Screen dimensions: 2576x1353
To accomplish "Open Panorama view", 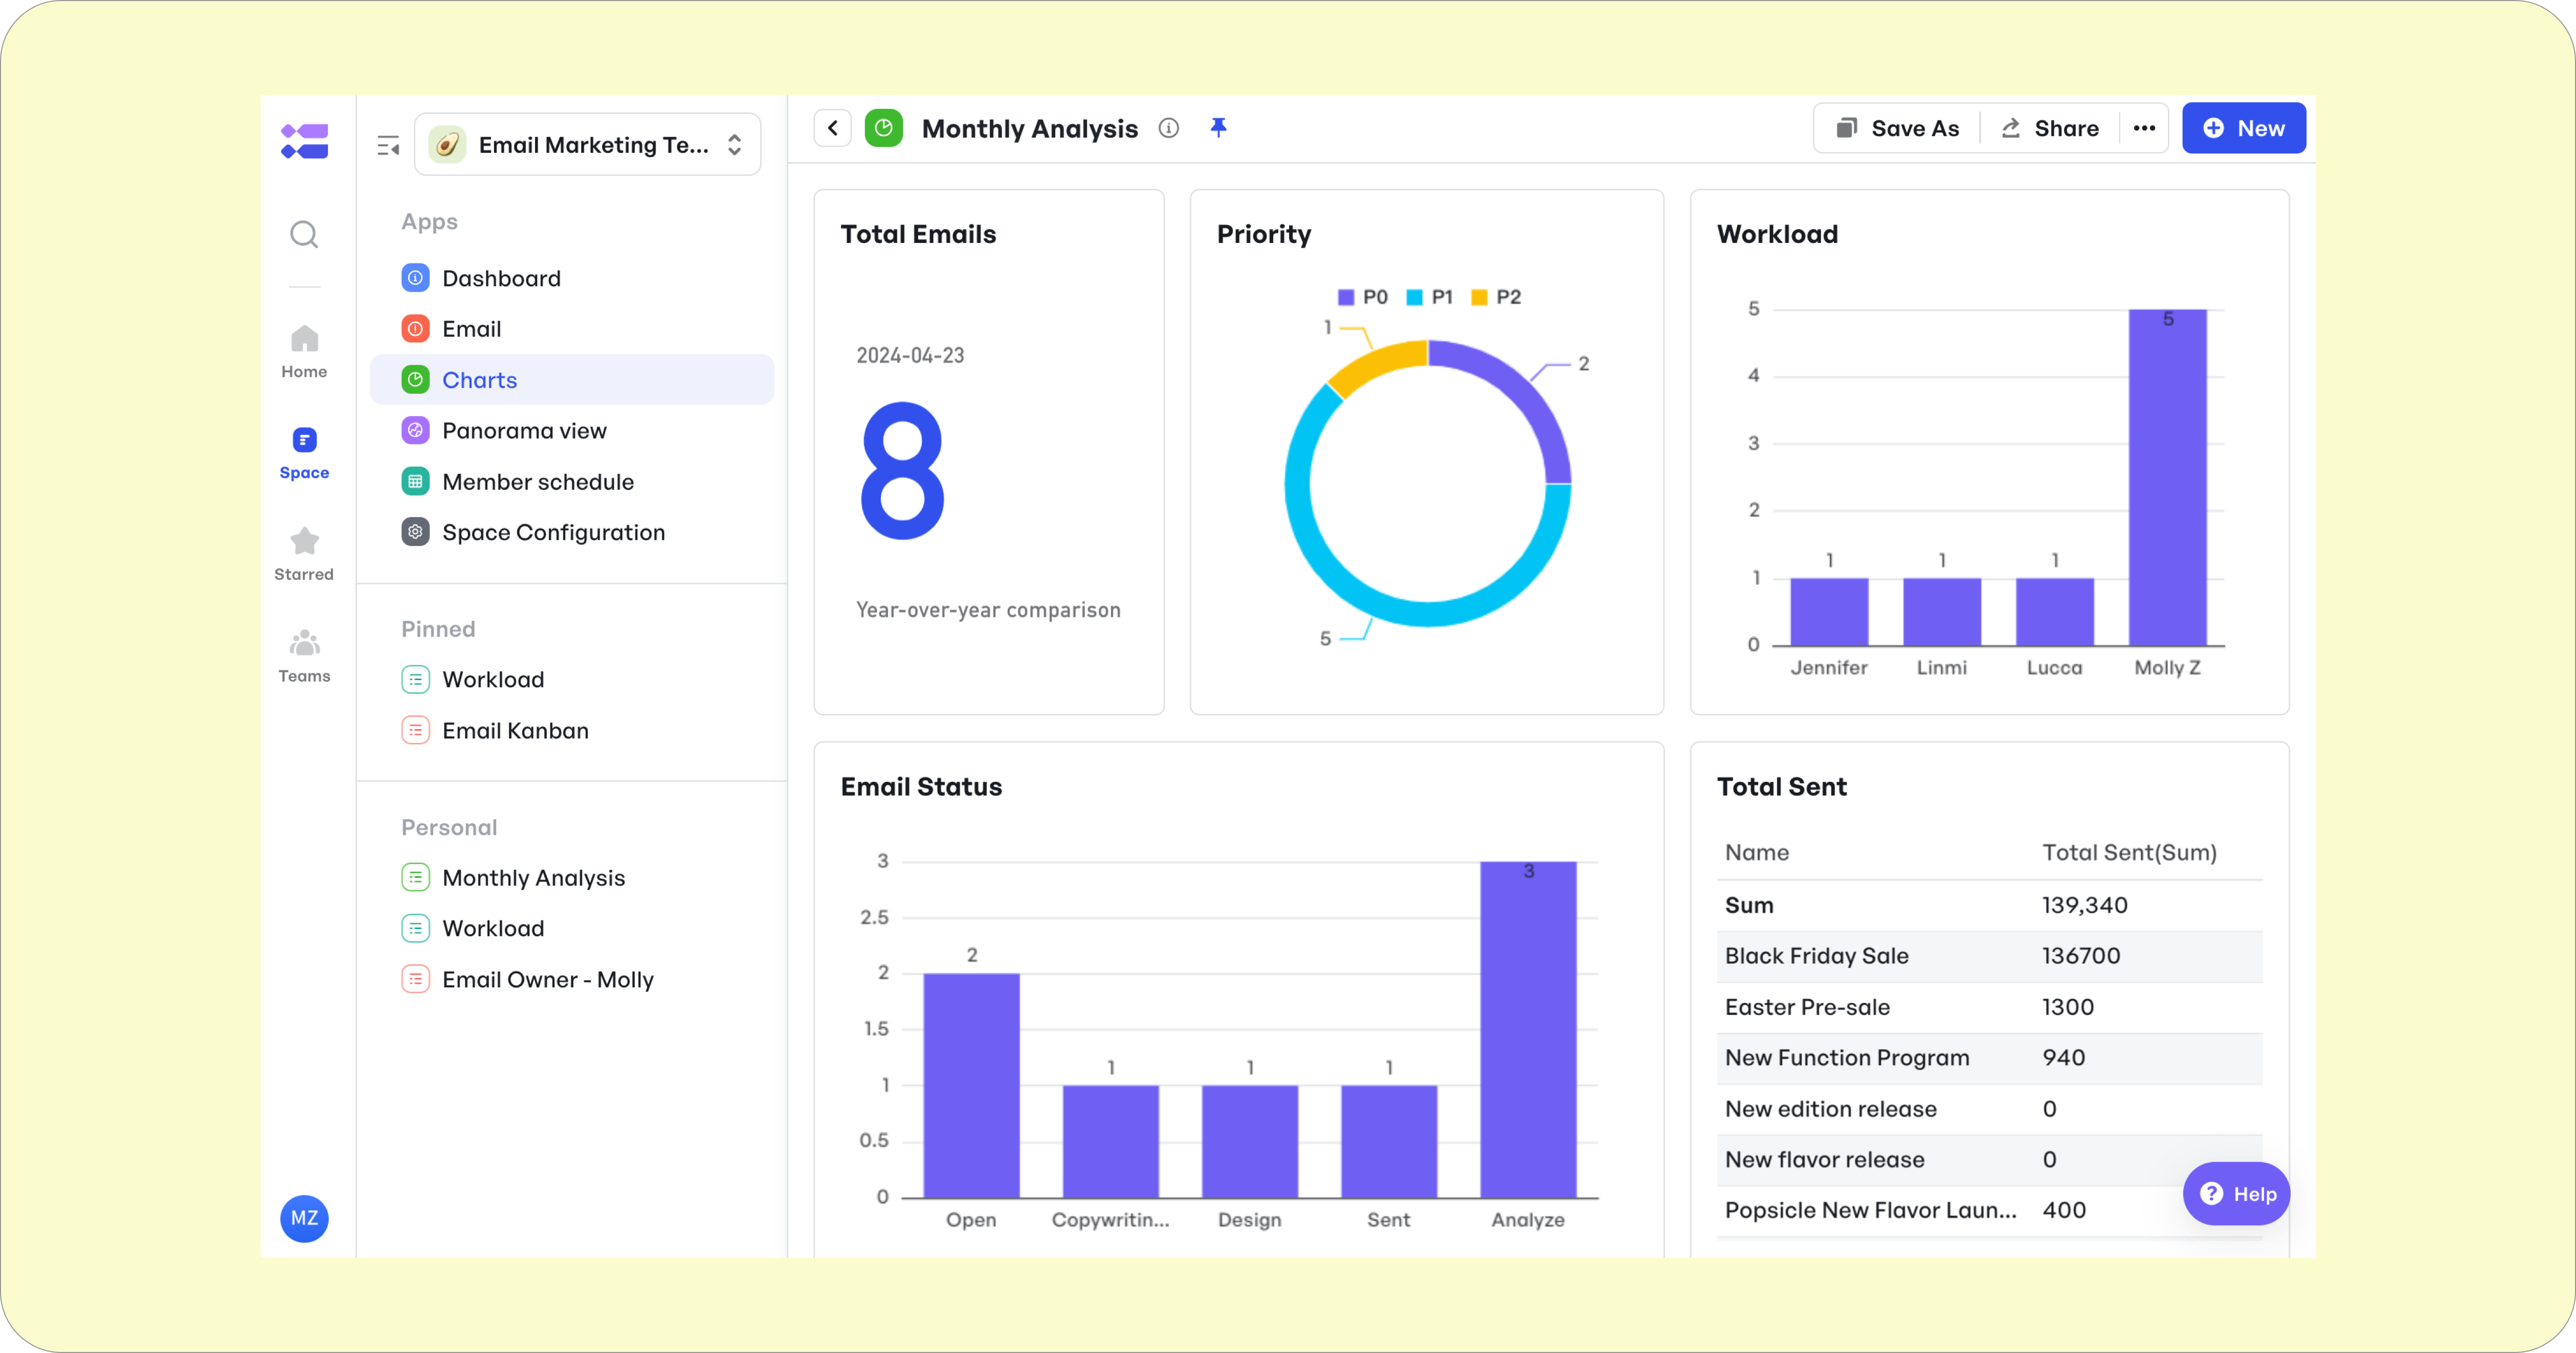I will 572,431.
